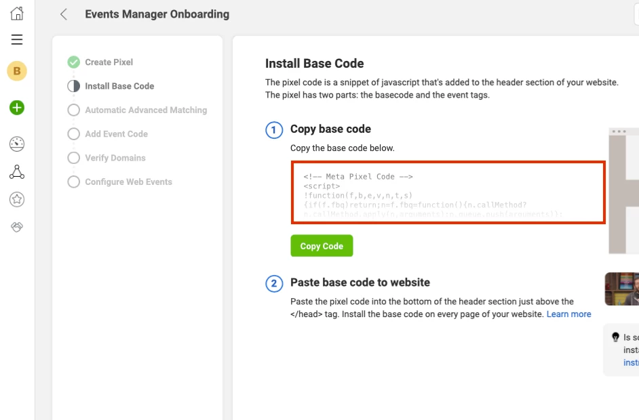639x420 pixels.
Task: Select the Configure Web Events step circle
Action: tap(74, 182)
